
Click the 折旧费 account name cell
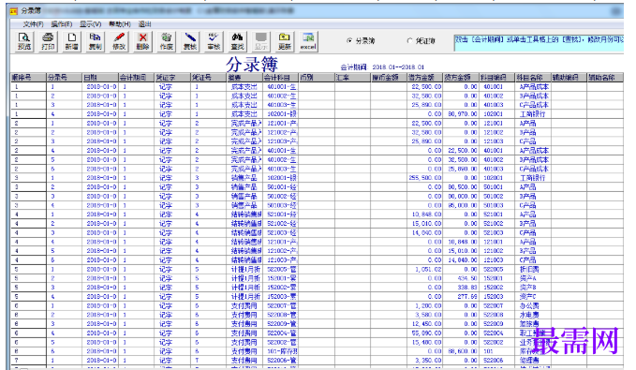533,269
